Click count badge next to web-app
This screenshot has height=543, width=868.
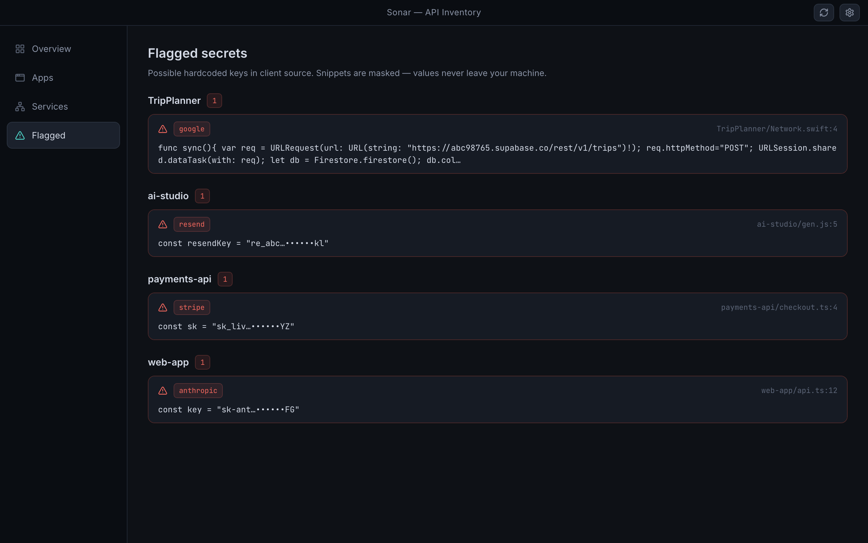tap(202, 362)
